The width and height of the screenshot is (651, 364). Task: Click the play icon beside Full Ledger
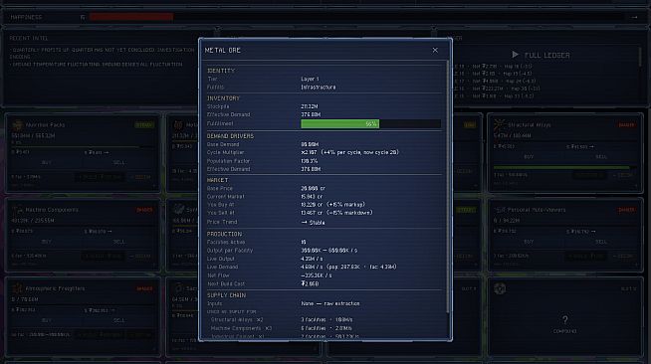click(515, 55)
